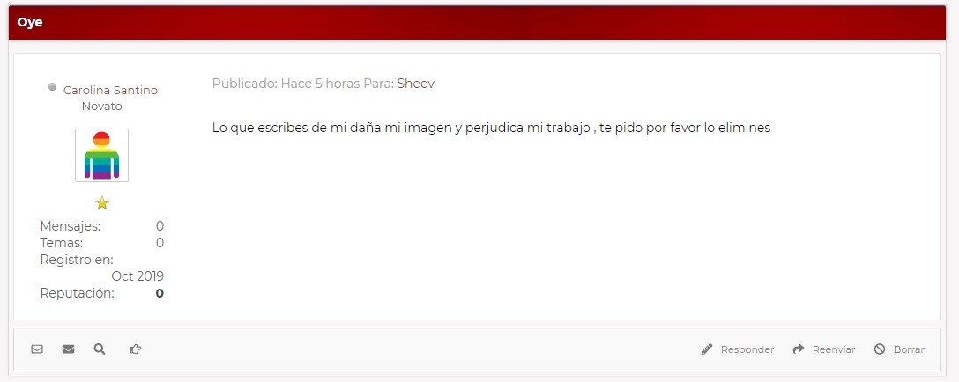Click the Borrar text label
The height and width of the screenshot is (382, 959).
(909, 349)
